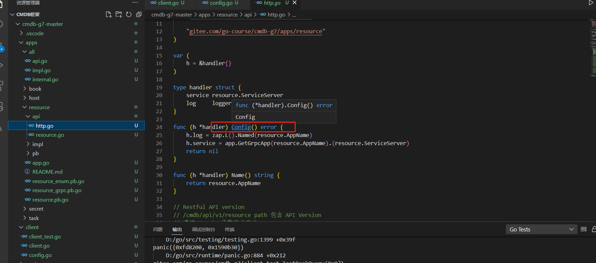Screen dimensions: 596x263
Task: Run the file with the play icon
Action: click(x=591, y=3)
